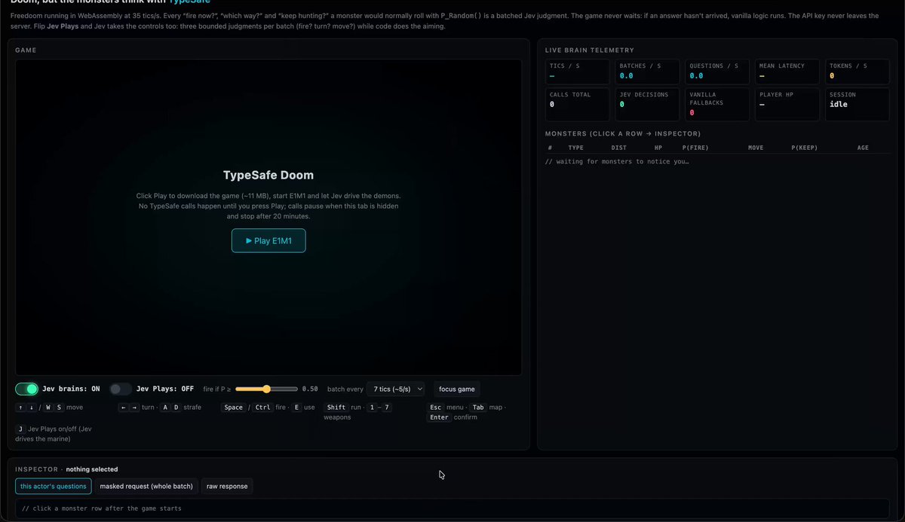Click the Space key hint icon
Image resolution: width=905 pixels, height=522 pixels.
pos(234,407)
